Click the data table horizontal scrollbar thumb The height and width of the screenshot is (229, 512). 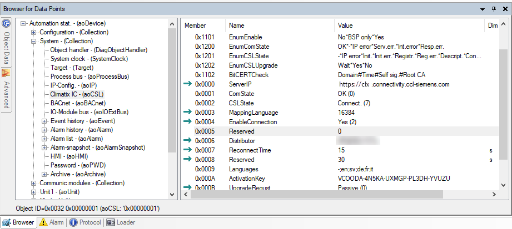(x=317, y=195)
